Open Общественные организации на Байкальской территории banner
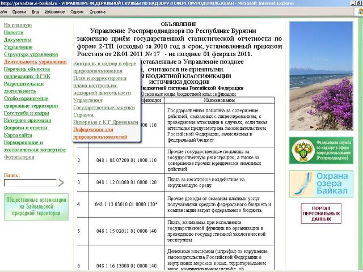This screenshot has height=272, width=363. click(x=36, y=207)
